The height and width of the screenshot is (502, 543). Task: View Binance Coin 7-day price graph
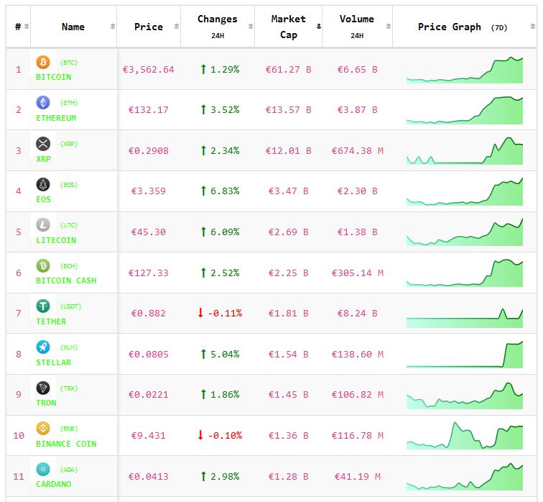tap(465, 435)
